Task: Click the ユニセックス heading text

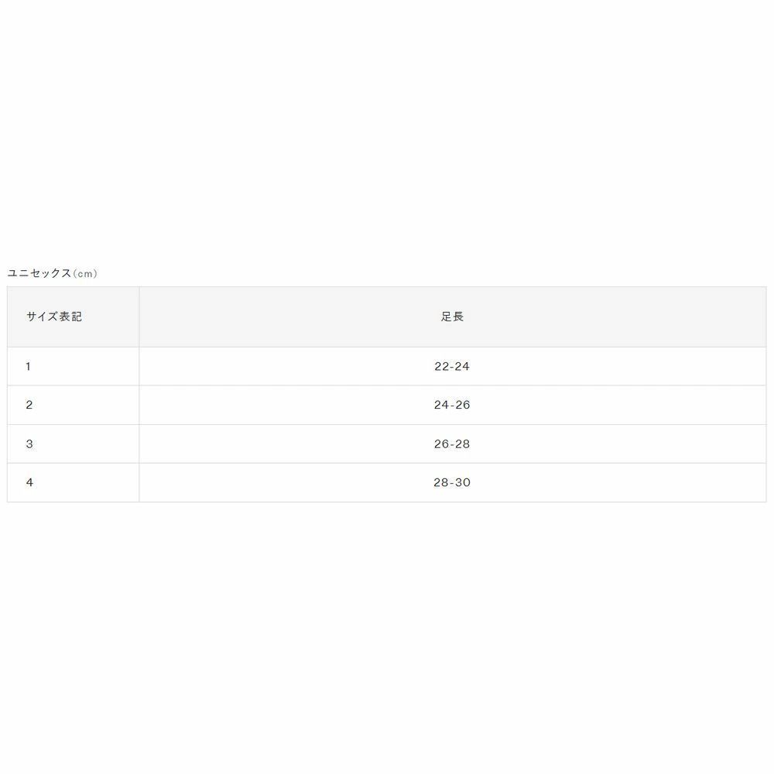Action: (x=39, y=273)
